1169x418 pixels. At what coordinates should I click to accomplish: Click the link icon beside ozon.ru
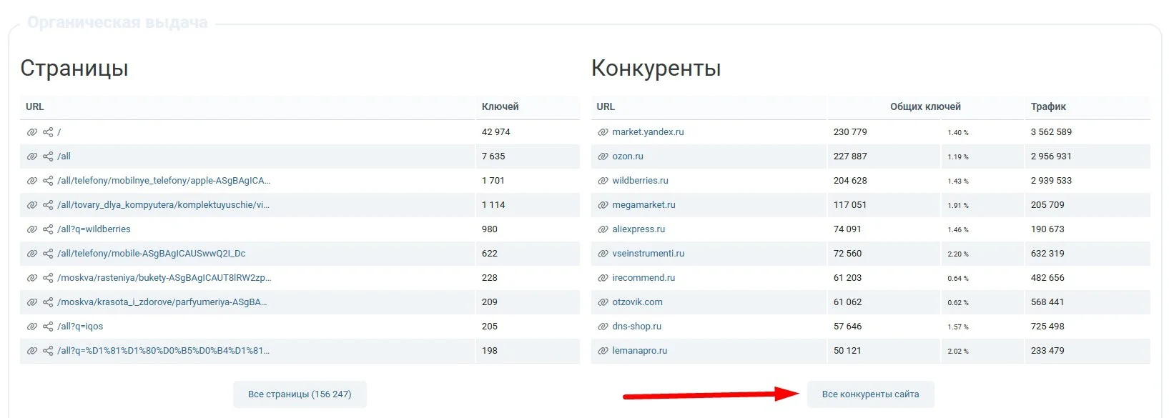pyautogui.click(x=603, y=156)
